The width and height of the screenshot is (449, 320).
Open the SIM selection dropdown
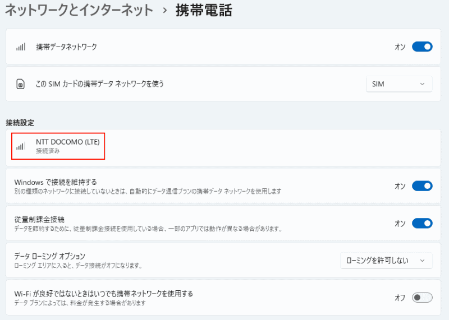pos(399,84)
